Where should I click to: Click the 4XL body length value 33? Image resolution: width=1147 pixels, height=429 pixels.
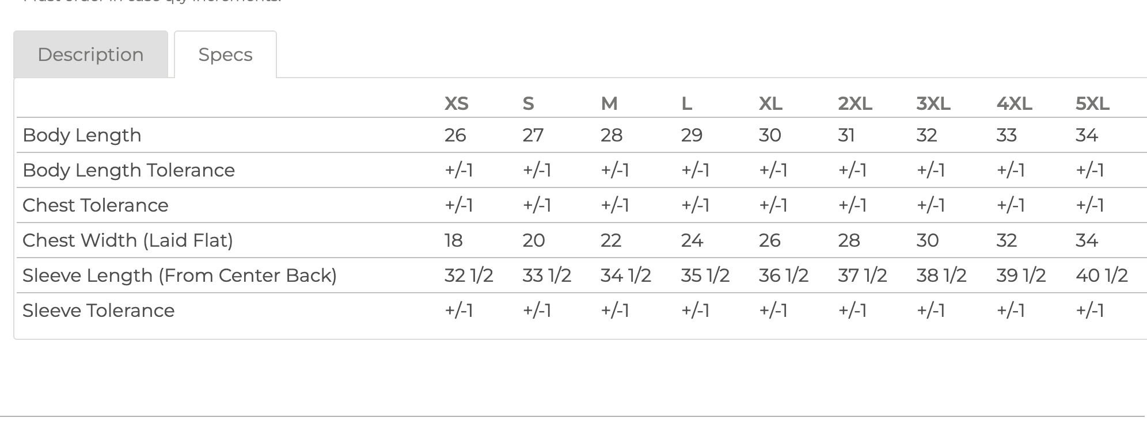pos(1006,135)
